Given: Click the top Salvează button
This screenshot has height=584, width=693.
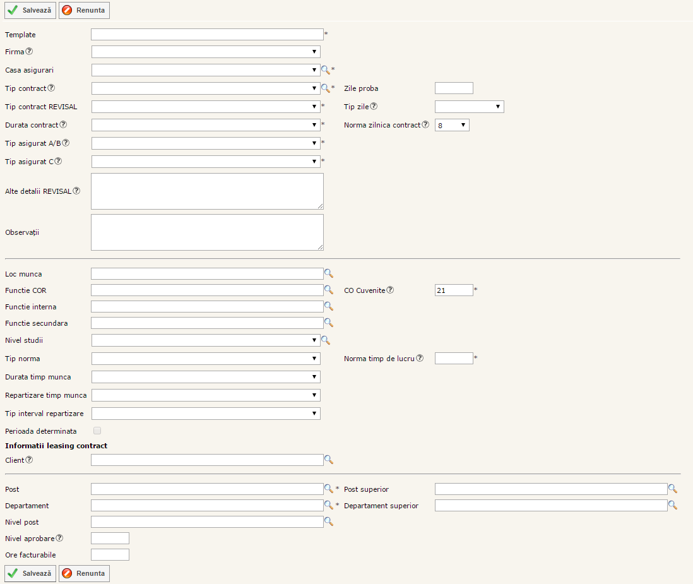Looking at the screenshot, I should pos(30,10).
